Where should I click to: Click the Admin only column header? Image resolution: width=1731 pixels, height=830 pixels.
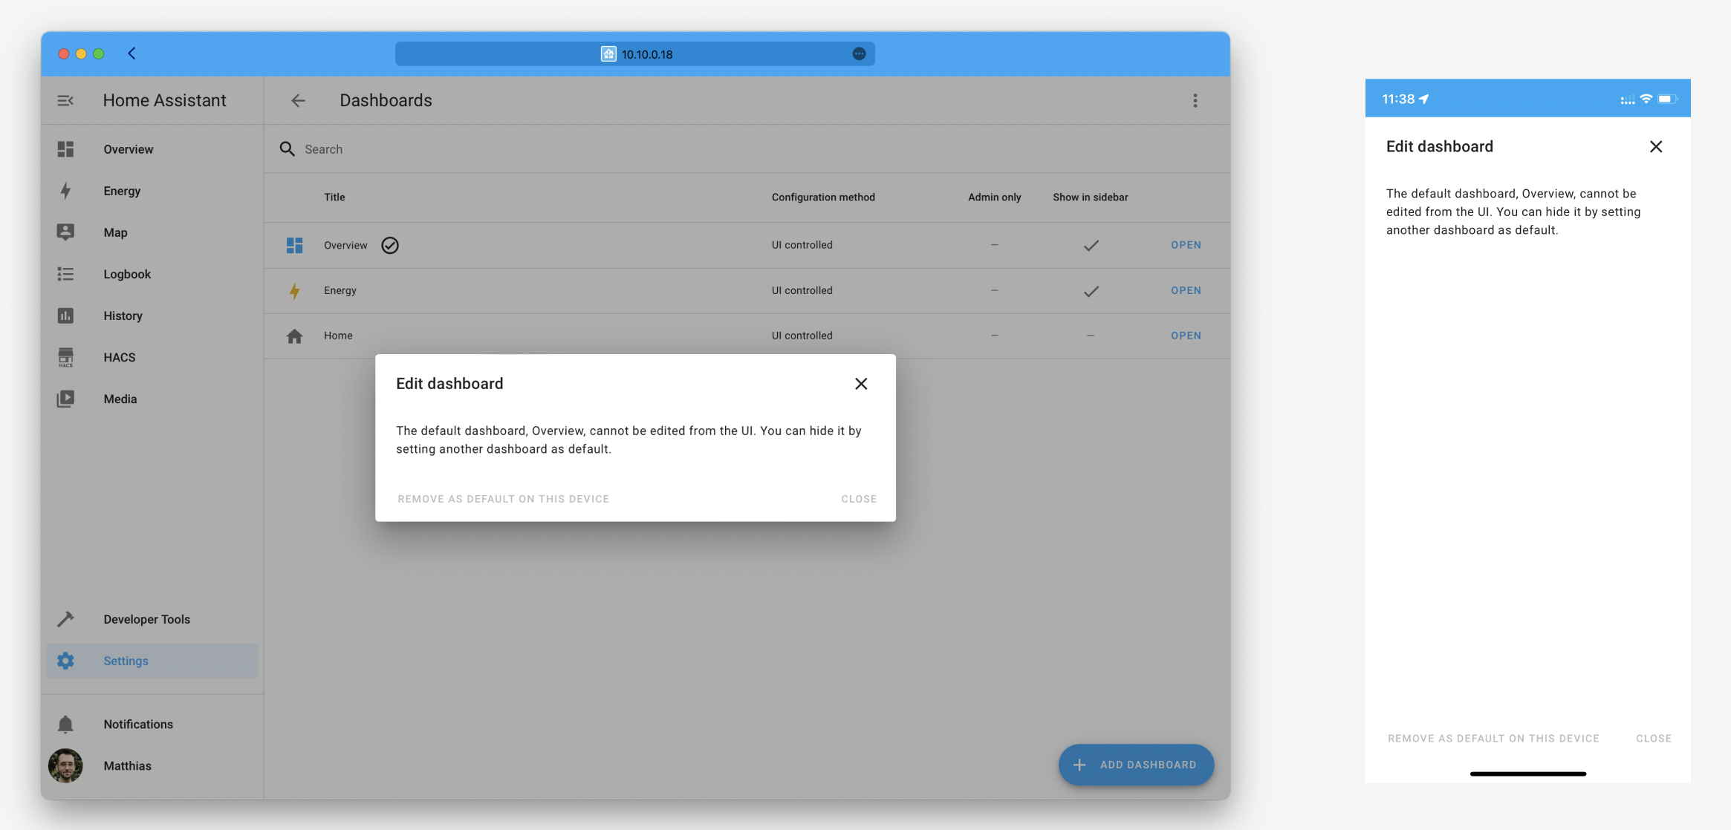[994, 197]
